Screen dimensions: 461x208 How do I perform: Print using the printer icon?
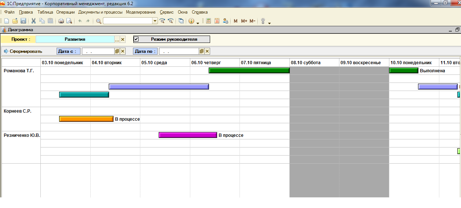[x=61, y=21]
